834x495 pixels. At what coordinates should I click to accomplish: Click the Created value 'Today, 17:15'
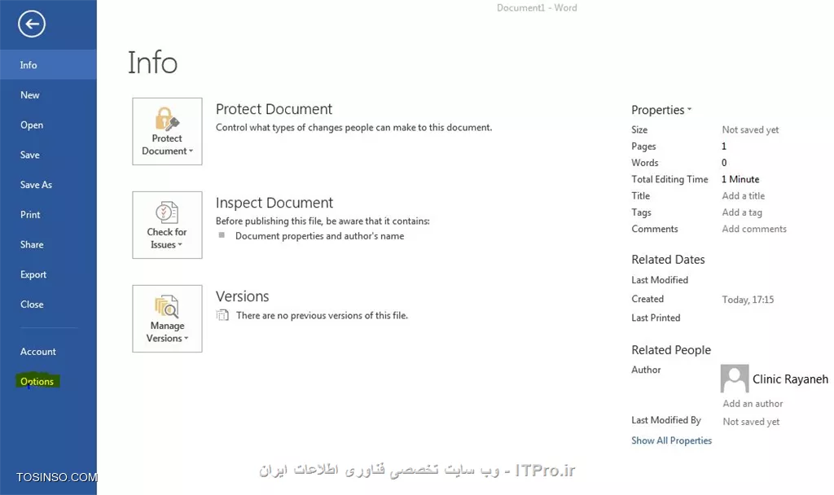click(748, 300)
